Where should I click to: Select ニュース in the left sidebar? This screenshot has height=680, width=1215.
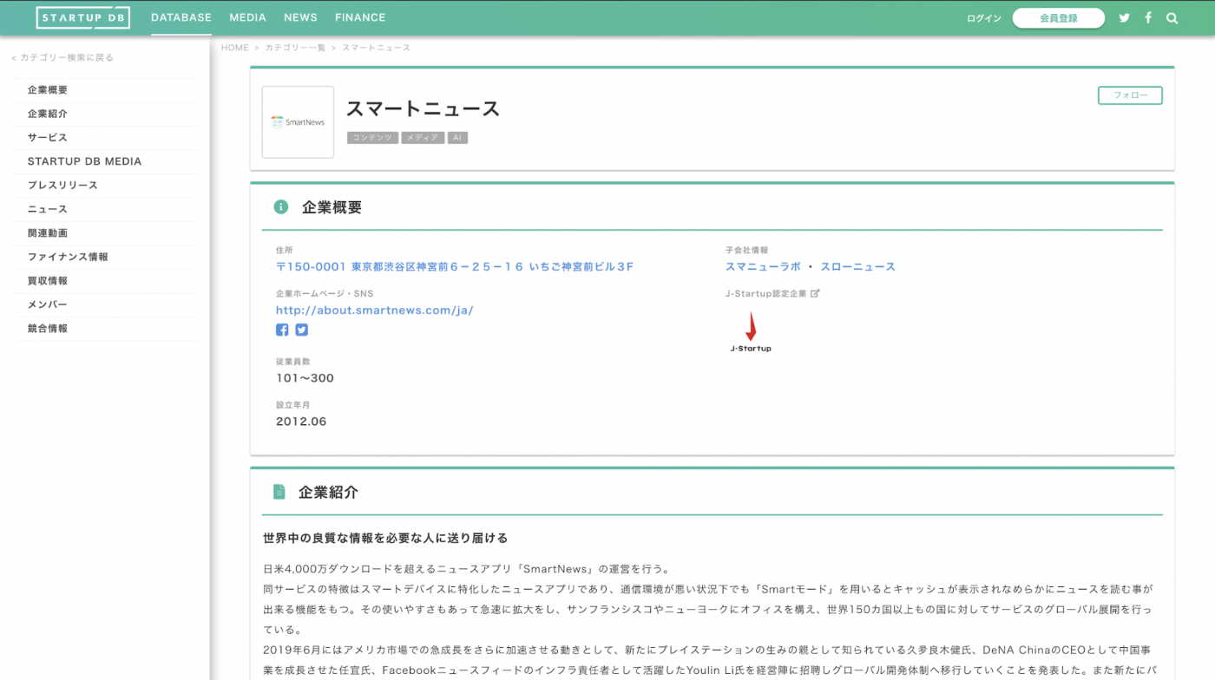coord(45,209)
